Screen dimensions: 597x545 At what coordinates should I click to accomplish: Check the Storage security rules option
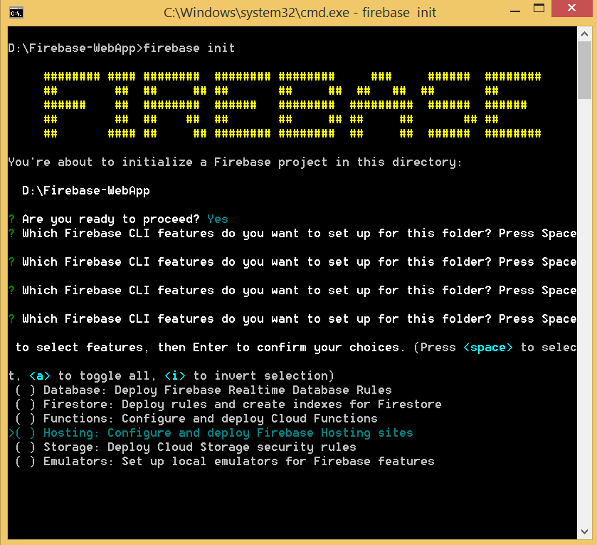coord(24,447)
